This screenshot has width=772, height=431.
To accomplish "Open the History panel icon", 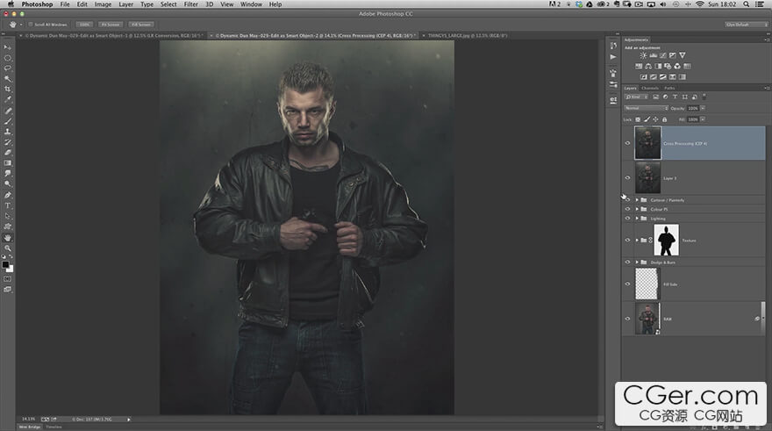I will coord(613,46).
